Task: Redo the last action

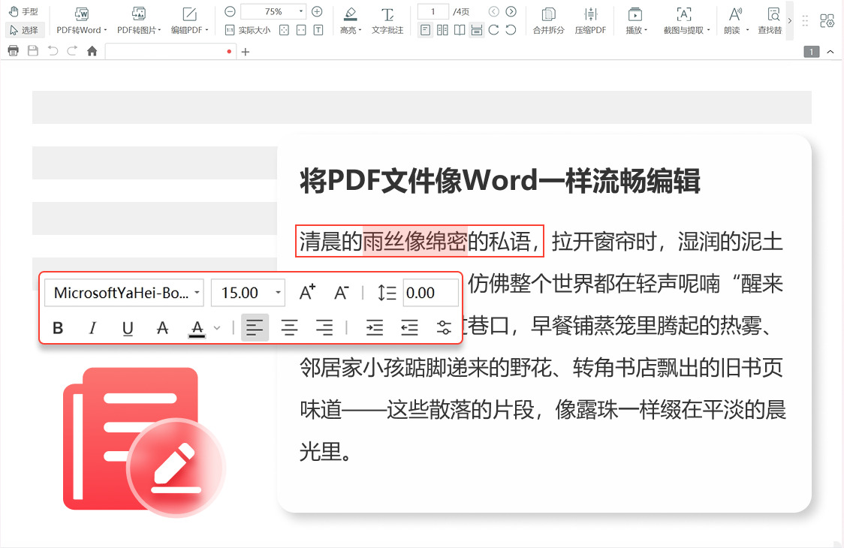Action: tap(72, 51)
